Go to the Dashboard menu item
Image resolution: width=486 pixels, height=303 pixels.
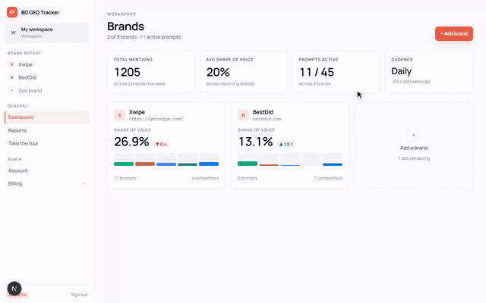click(x=47, y=117)
